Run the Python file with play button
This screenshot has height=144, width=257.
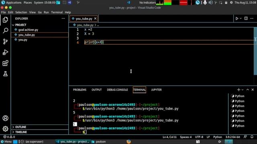(237, 19)
